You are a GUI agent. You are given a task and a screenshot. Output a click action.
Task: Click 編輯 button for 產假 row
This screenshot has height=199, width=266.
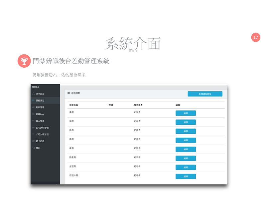coord(186,149)
